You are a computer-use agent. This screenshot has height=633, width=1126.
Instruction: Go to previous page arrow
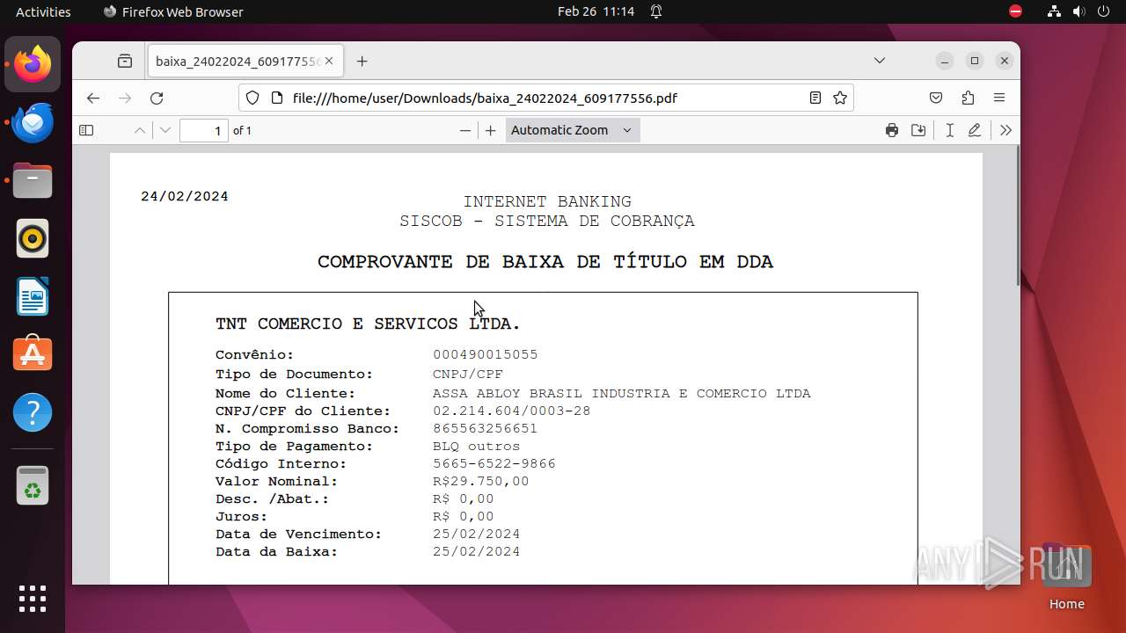coord(140,130)
